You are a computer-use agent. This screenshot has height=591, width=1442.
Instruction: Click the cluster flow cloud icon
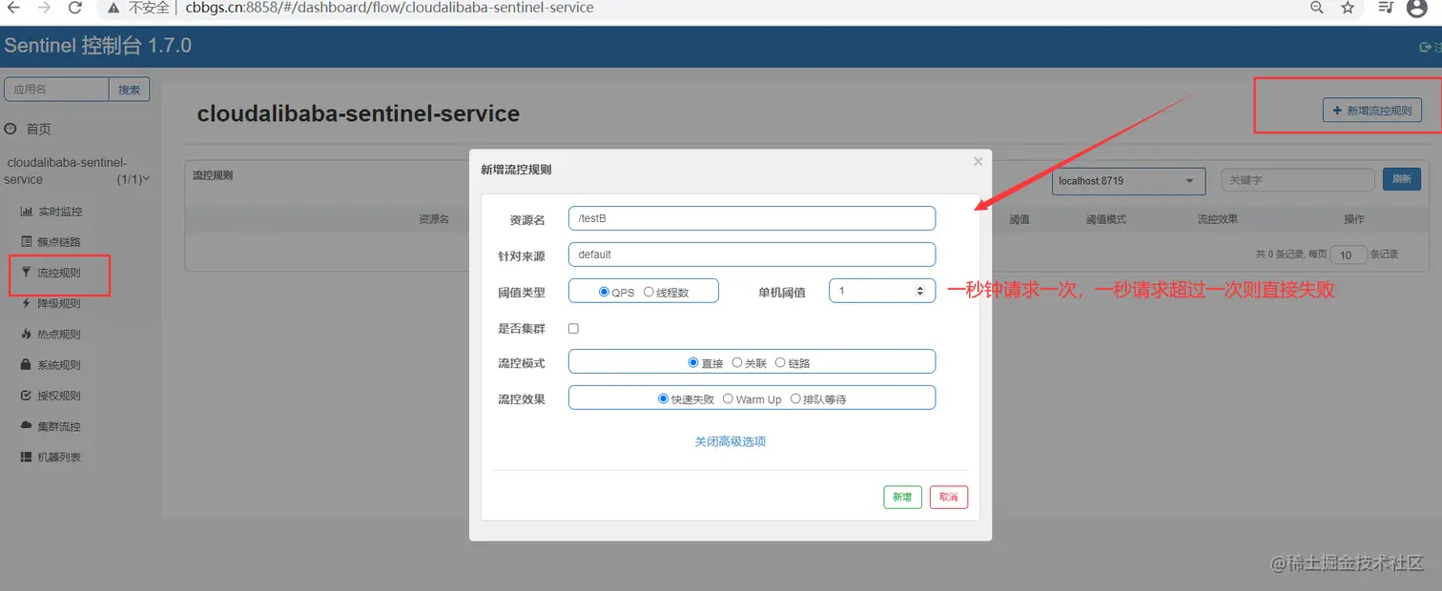[x=27, y=426]
